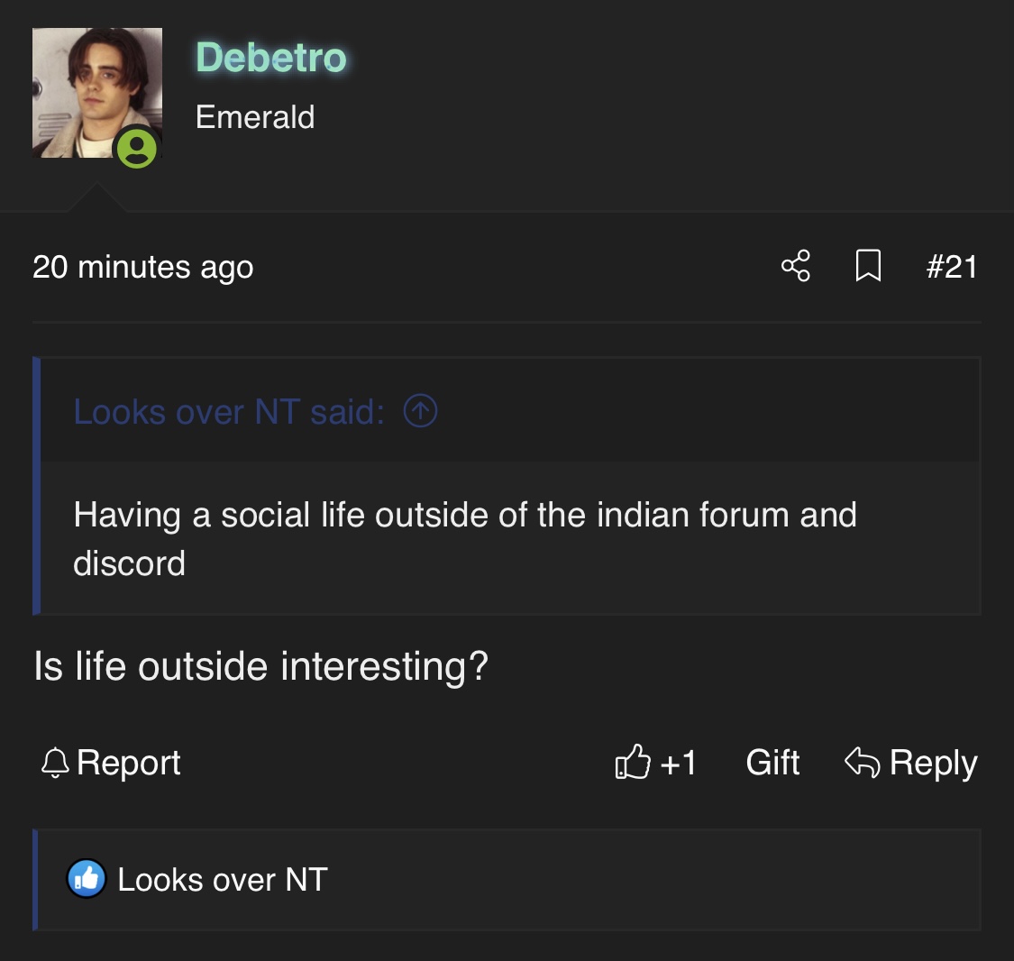Open Looks over NT in likes bar
1014x961 pixels.
point(222,880)
